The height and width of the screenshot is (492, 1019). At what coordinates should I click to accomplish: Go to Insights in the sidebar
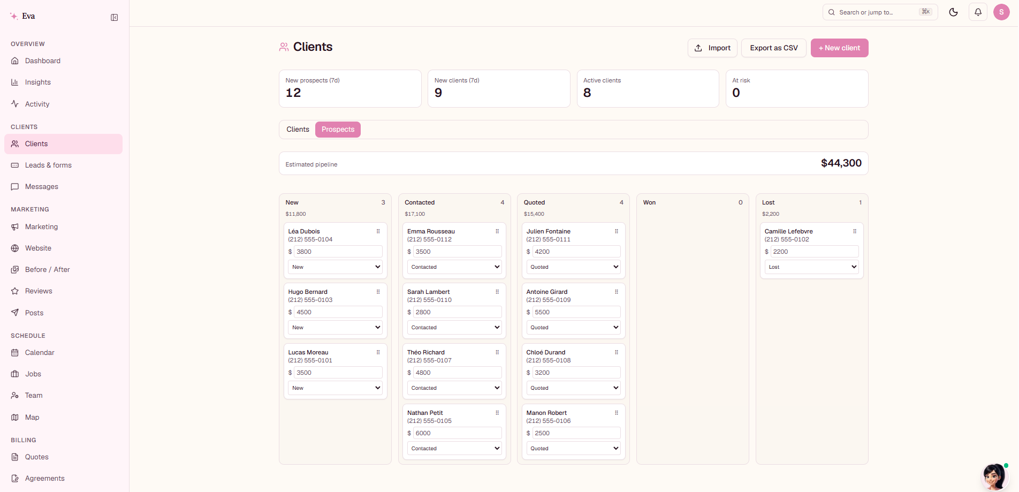coord(64,82)
